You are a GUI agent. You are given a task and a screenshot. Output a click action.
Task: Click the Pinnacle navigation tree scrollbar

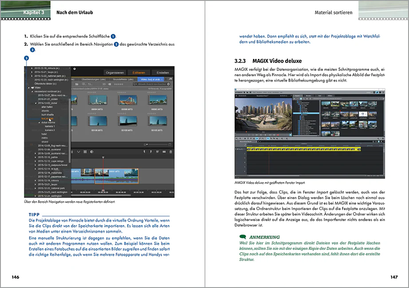click(70, 130)
